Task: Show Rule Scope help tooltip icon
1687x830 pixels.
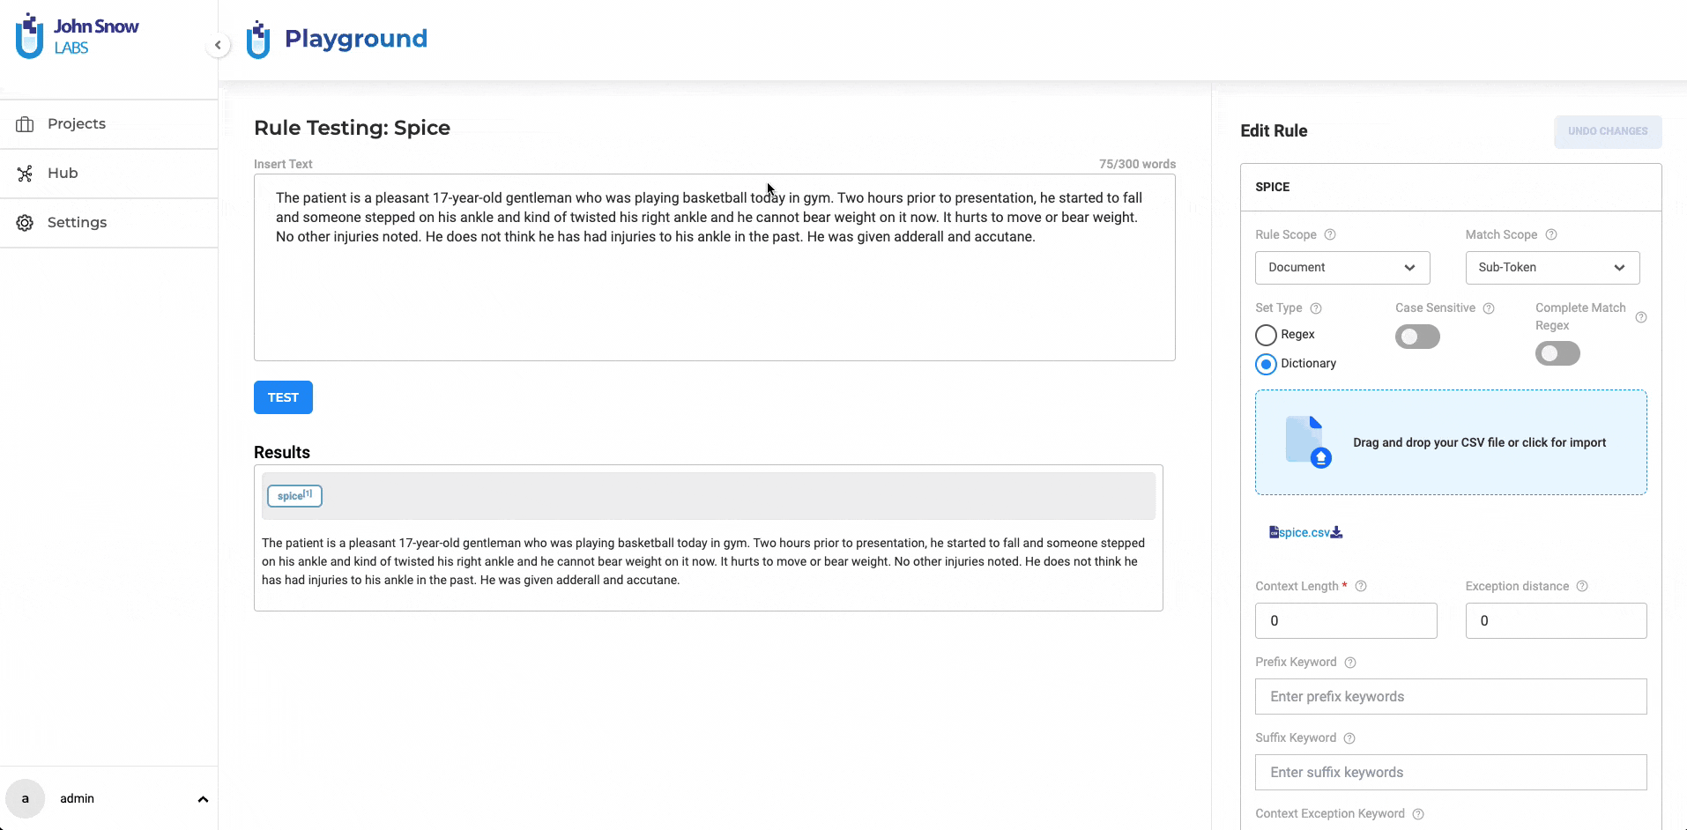Action: tap(1331, 234)
